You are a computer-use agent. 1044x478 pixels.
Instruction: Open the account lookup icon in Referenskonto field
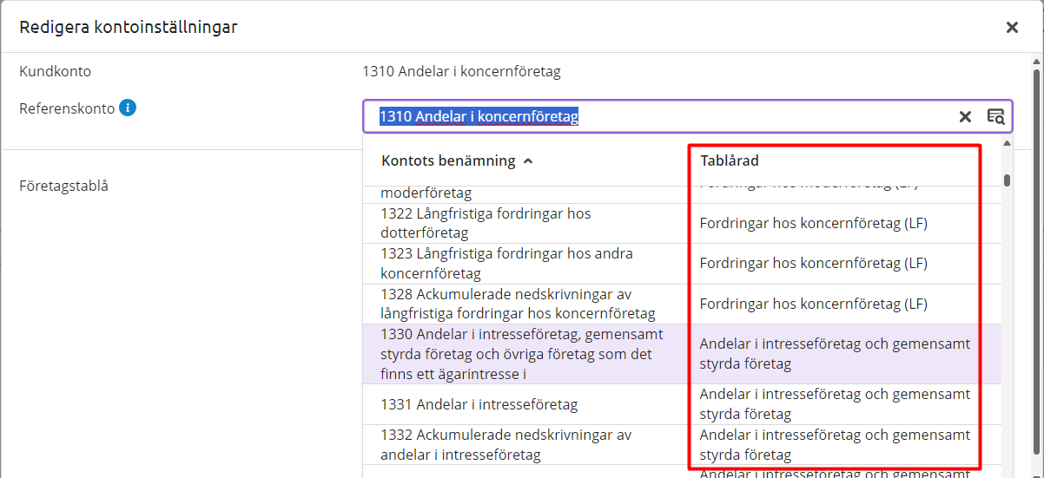click(x=994, y=117)
